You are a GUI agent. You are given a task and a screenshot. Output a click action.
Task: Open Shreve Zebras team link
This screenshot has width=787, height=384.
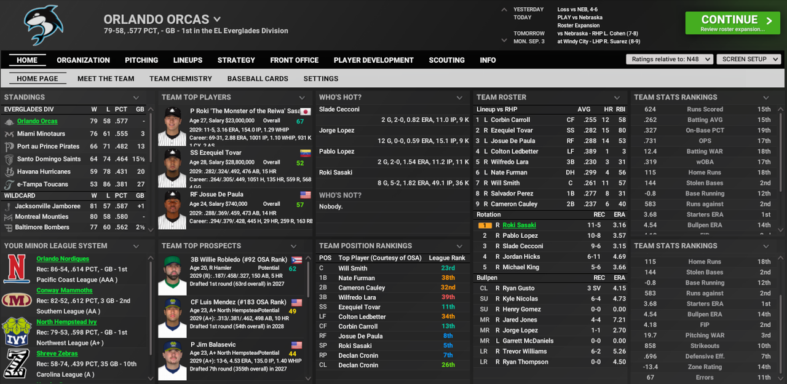point(57,354)
